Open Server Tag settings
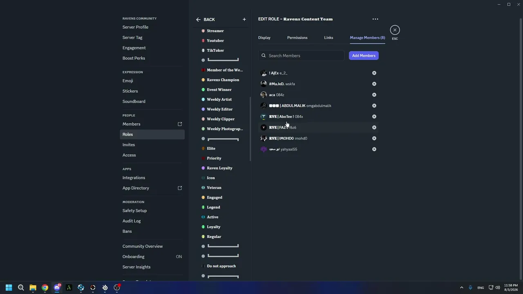This screenshot has height=294, width=523. coord(152,38)
